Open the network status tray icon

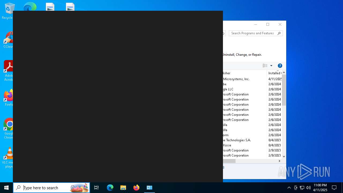(302, 188)
